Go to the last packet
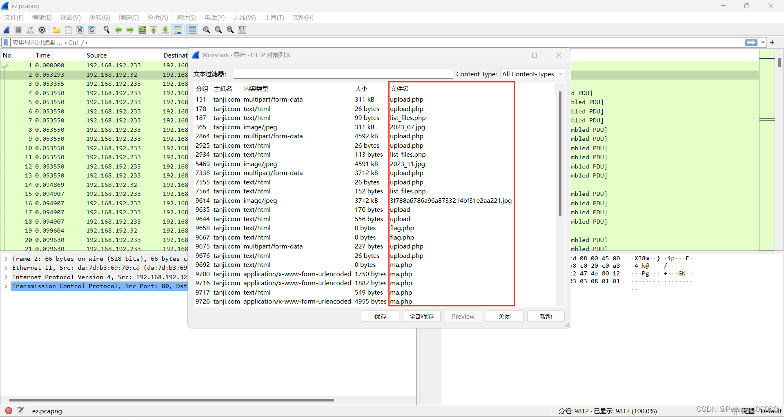The image size is (784, 417). point(165,29)
